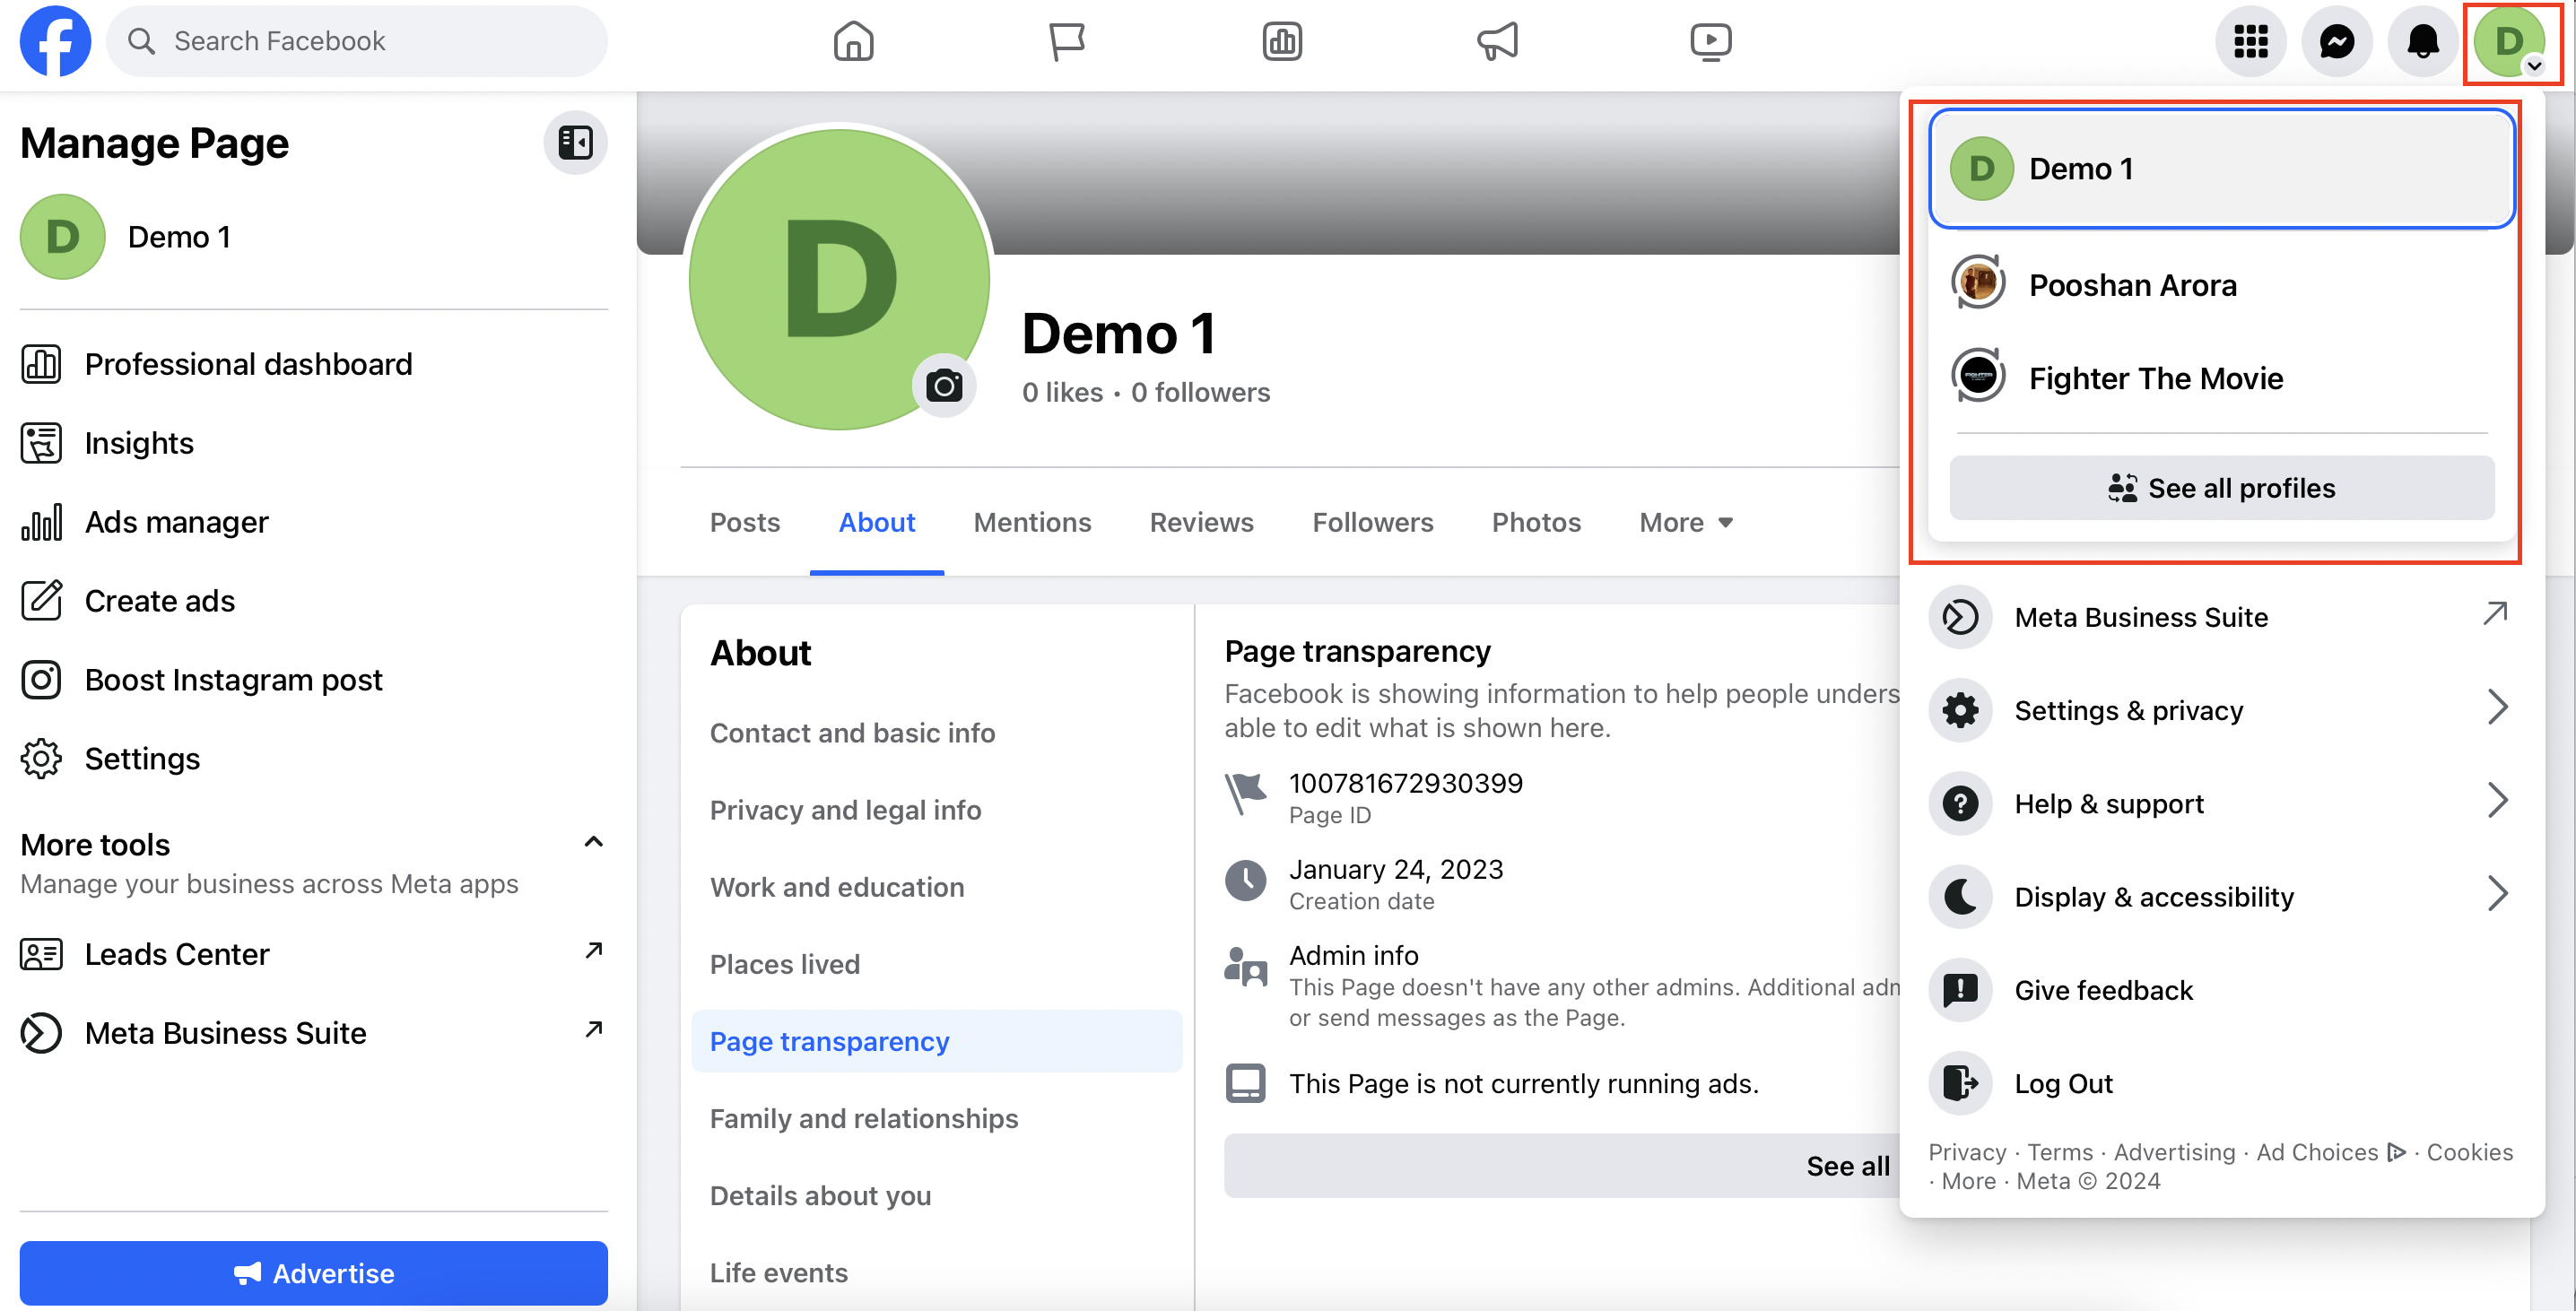Click the See all profiles button
Viewport: 2576px width, 1311px height.
[2221, 488]
